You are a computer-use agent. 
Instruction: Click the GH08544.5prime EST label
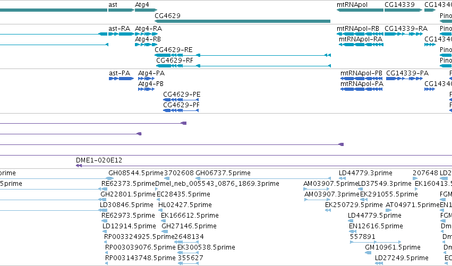click(x=136, y=173)
